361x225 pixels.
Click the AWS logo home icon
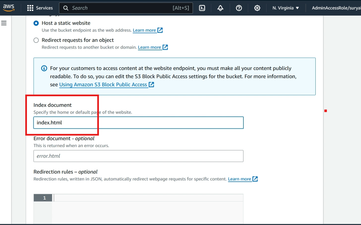(x=9, y=8)
